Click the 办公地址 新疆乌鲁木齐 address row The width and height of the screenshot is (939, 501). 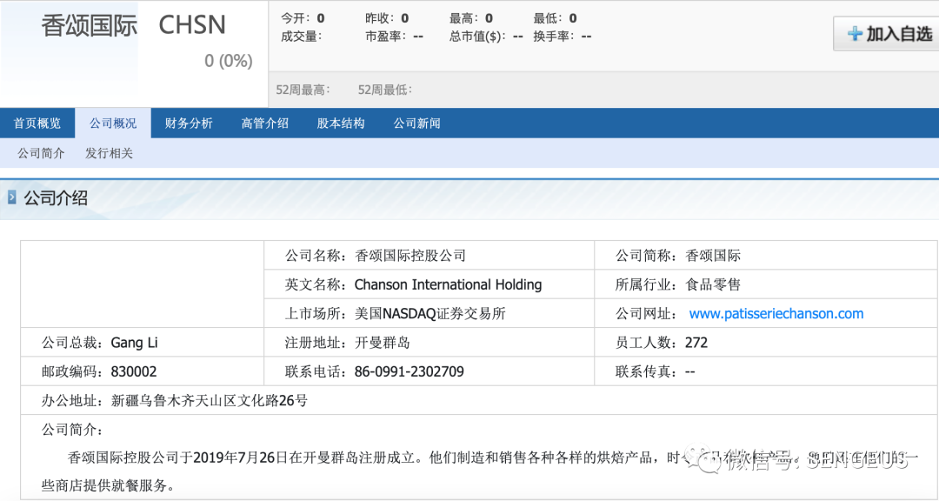(x=478, y=400)
